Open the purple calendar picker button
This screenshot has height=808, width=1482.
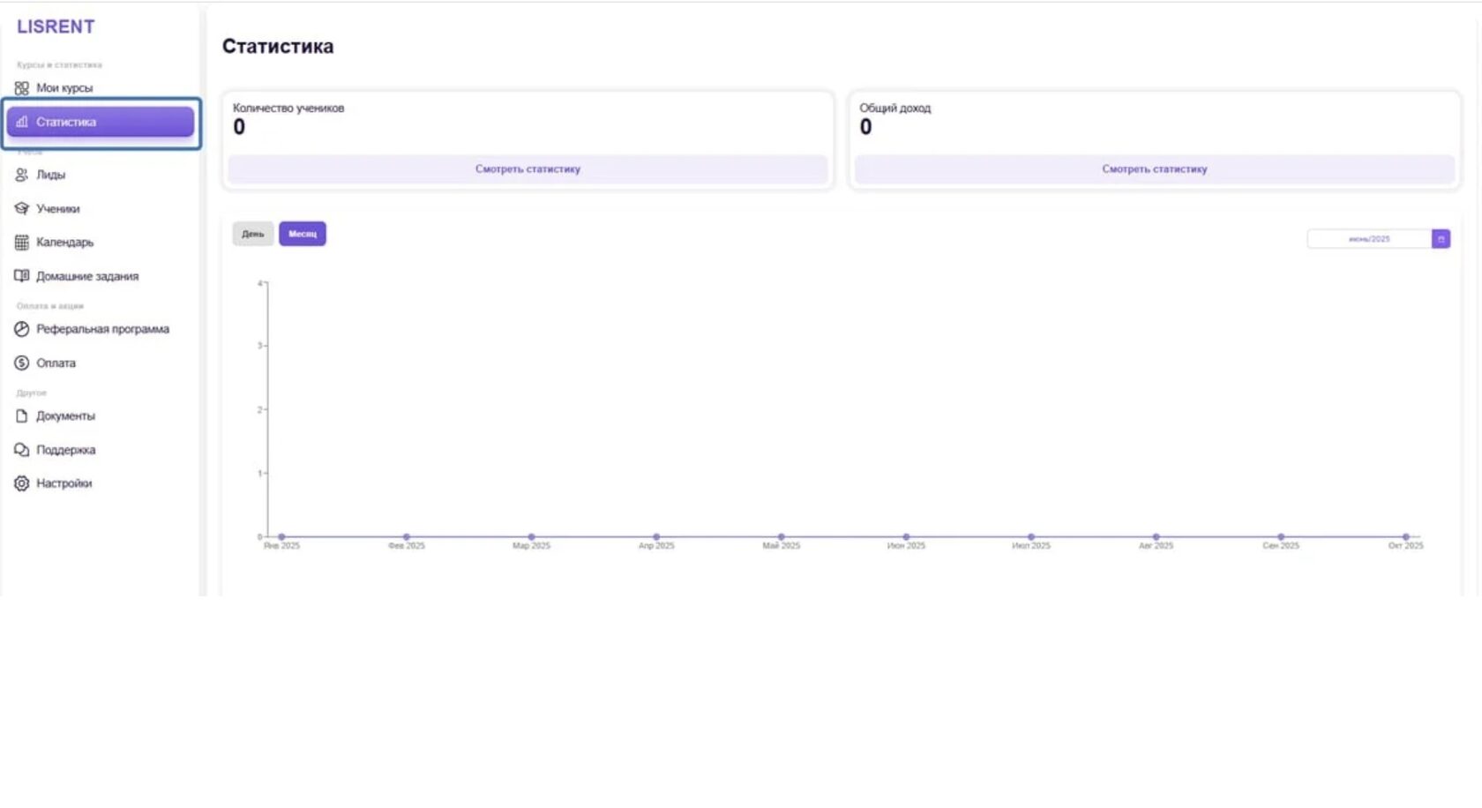click(1441, 239)
